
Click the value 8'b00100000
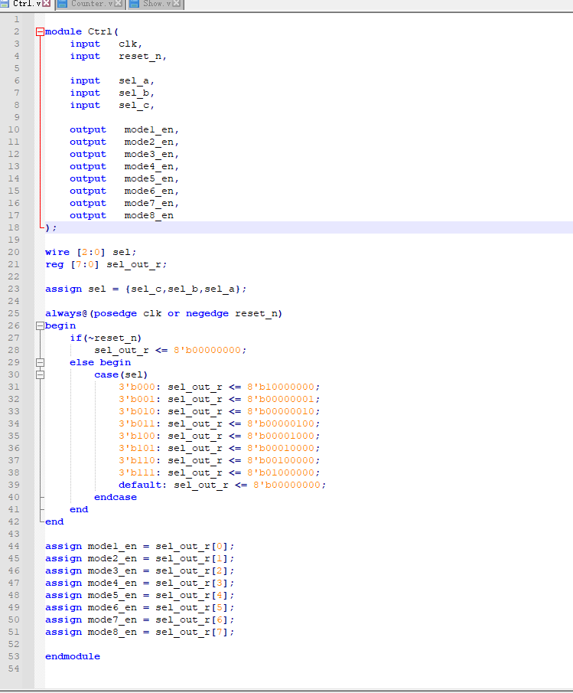coord(281,460)
